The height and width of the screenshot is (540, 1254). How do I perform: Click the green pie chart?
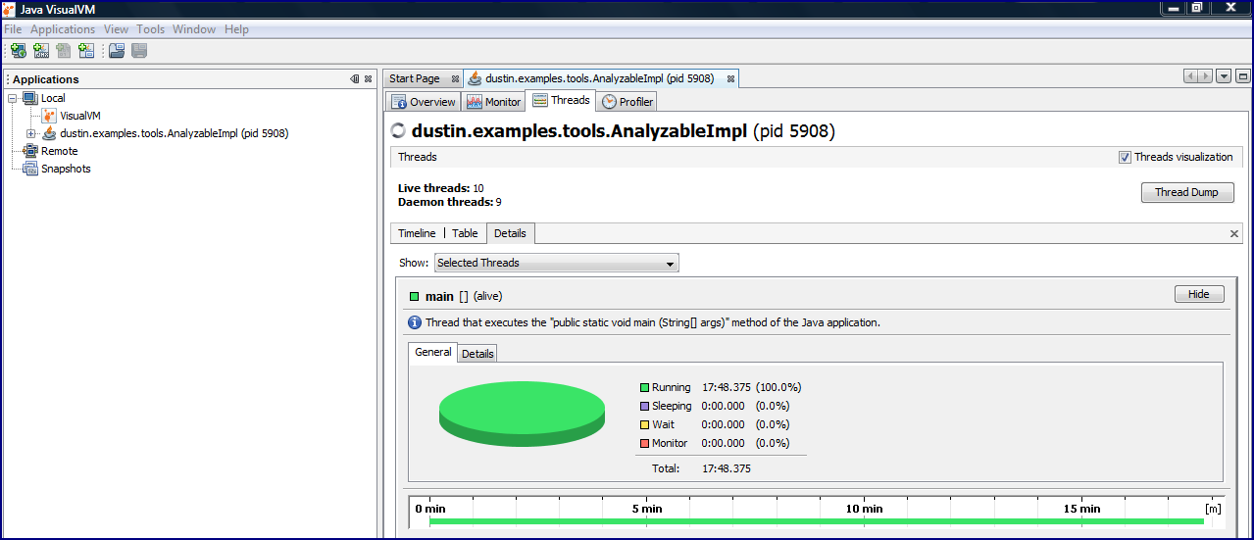(522, 414)
